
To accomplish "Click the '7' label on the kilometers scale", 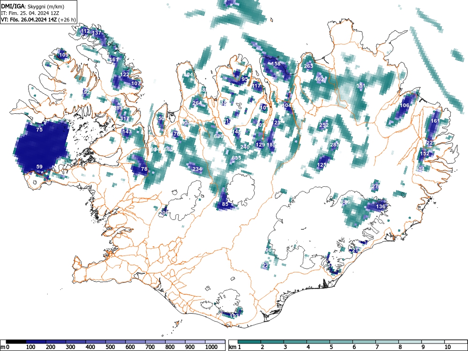I will (x=377, y=347).
